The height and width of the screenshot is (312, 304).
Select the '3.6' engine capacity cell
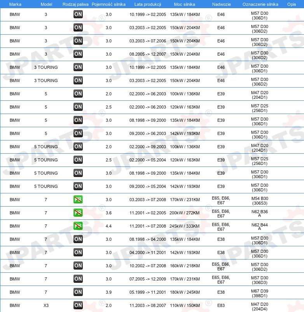click(x=108, y=213)
